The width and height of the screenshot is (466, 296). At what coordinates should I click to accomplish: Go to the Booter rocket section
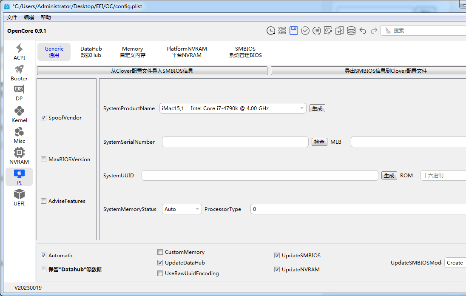click(19, 73)
